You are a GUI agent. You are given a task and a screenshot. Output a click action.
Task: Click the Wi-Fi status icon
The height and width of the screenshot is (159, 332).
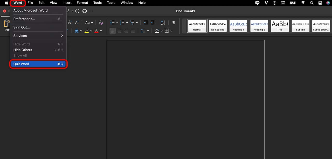(303, 3)
